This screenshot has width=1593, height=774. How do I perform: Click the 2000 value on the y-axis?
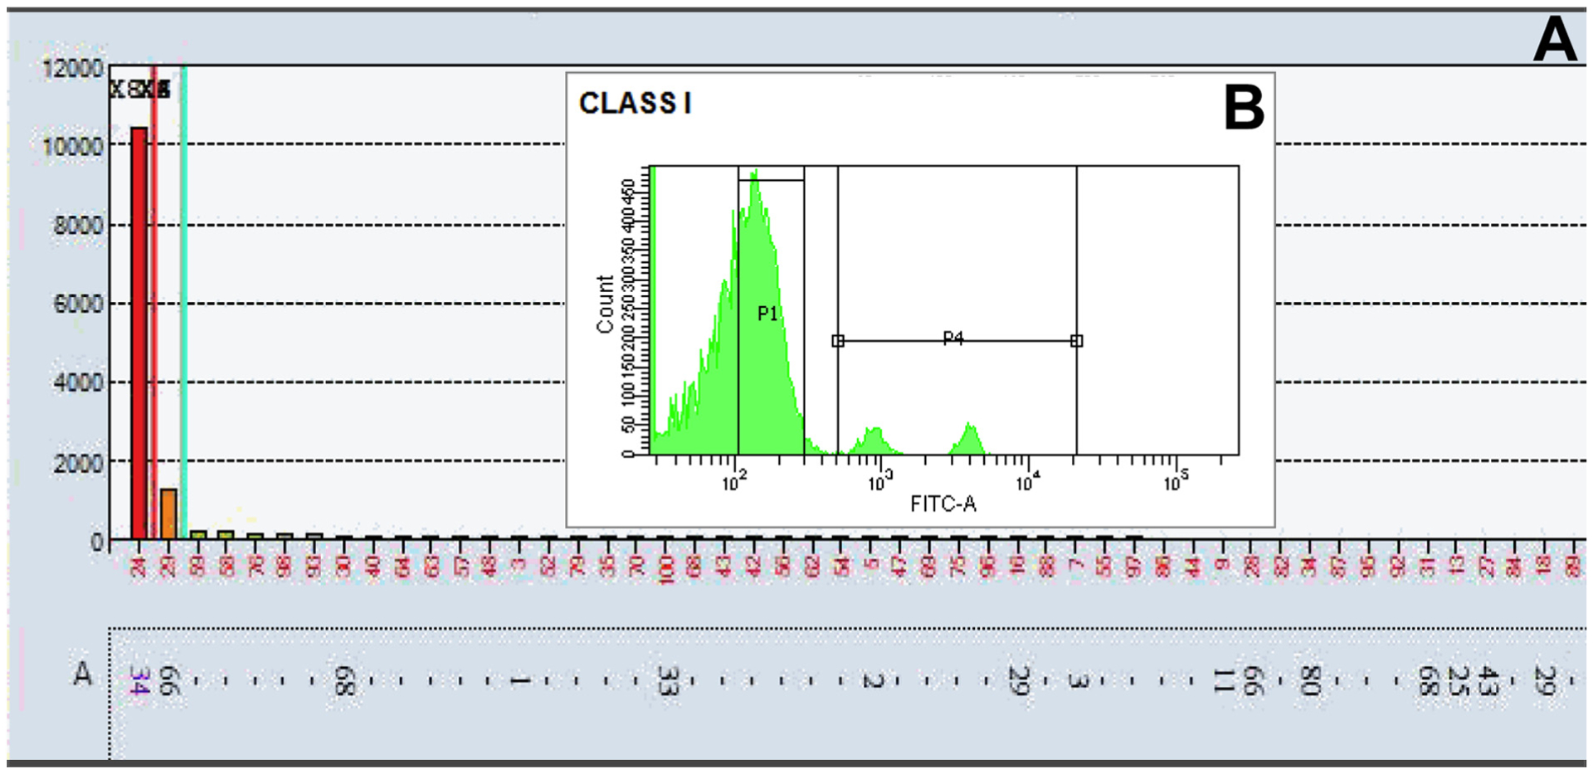pos(78,462)
